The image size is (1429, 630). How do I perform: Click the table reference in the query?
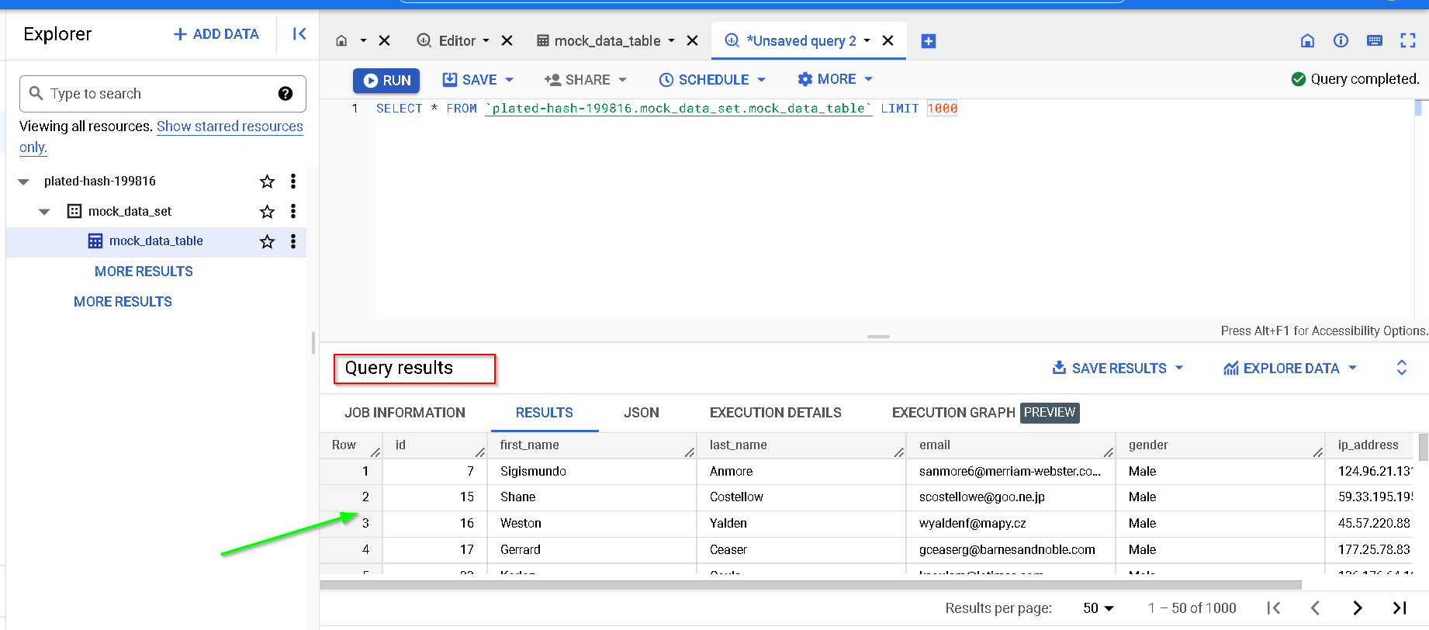tap(678, 109)
